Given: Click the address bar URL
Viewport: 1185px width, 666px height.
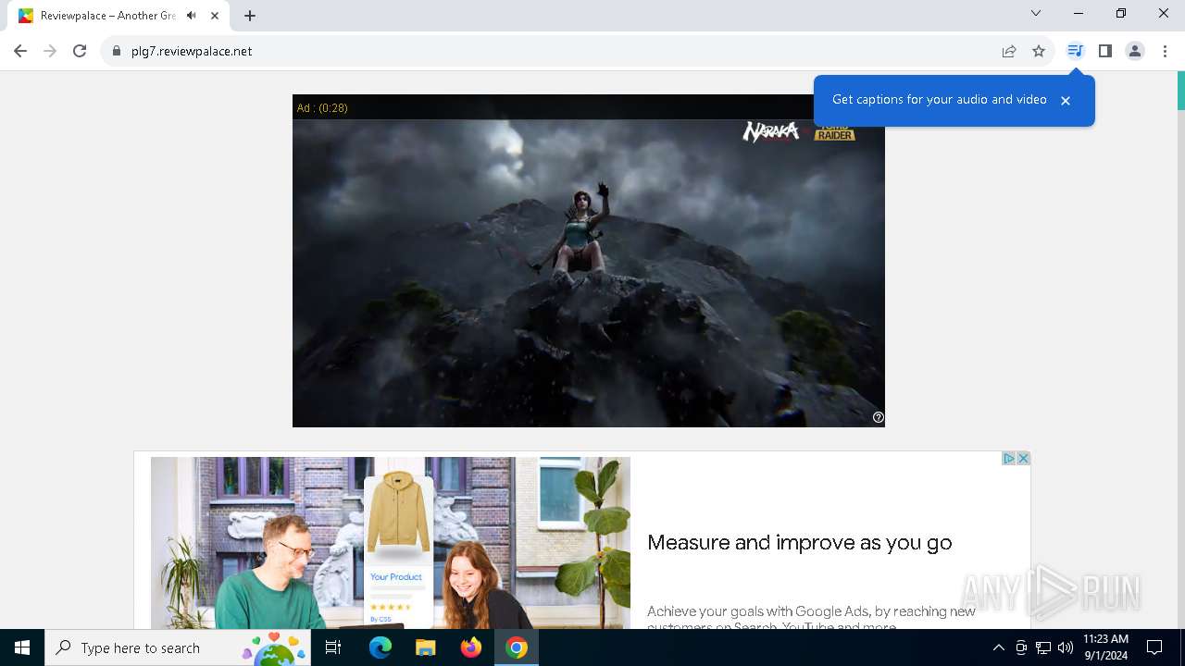Looking at the screenshot, I should tap(192, 51).
